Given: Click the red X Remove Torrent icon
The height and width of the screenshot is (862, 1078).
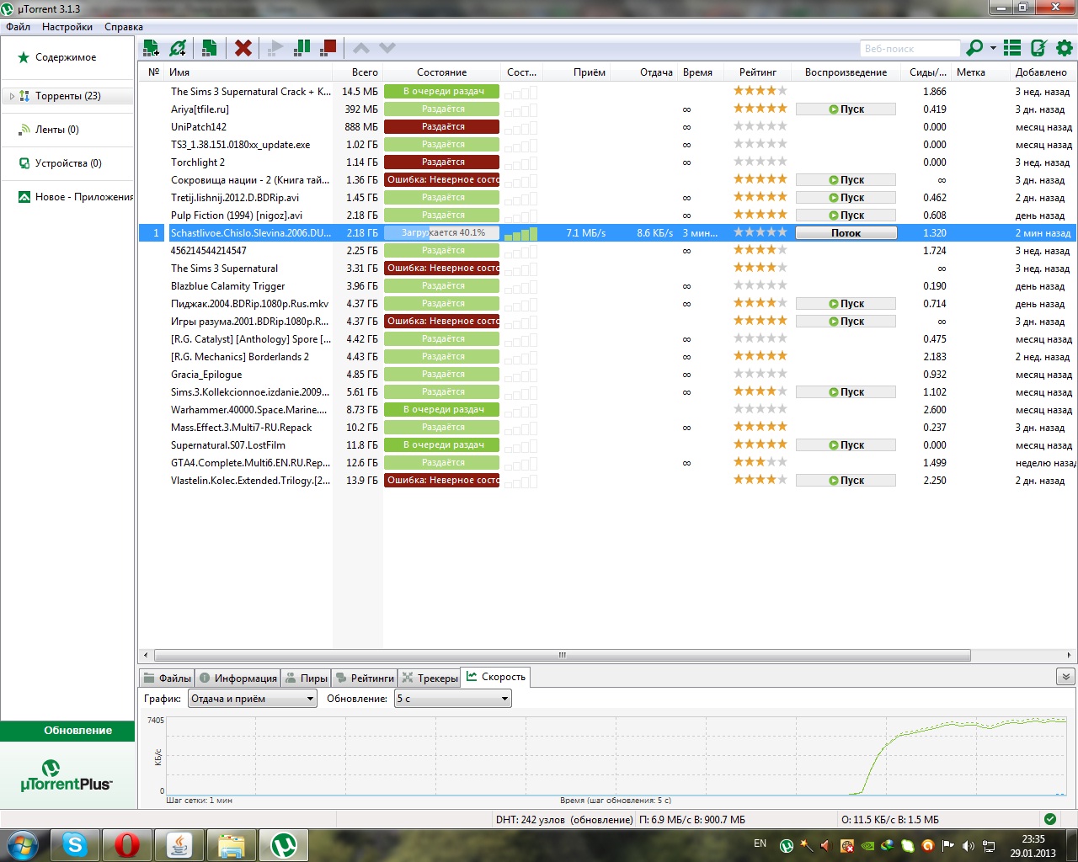Looking at the screenshot, I should [x=243, y=48].
